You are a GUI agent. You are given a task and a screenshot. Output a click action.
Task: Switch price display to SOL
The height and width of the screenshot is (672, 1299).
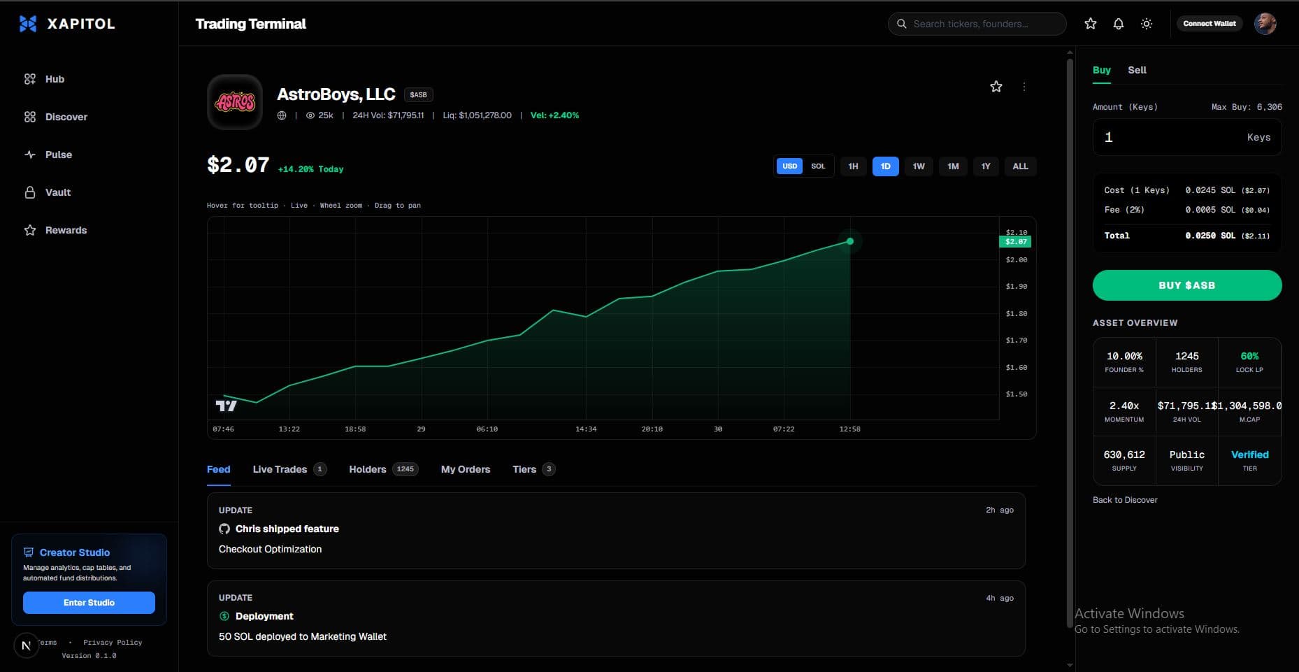pos(818,166)
